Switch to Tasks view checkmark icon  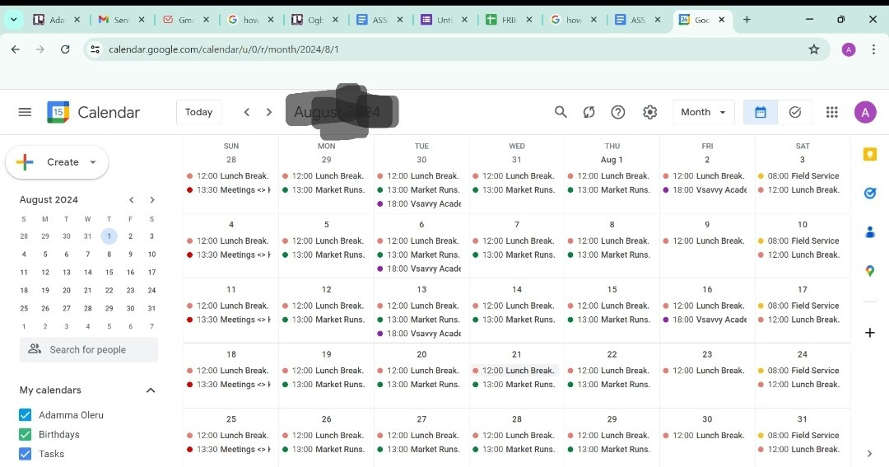point(795,112)
